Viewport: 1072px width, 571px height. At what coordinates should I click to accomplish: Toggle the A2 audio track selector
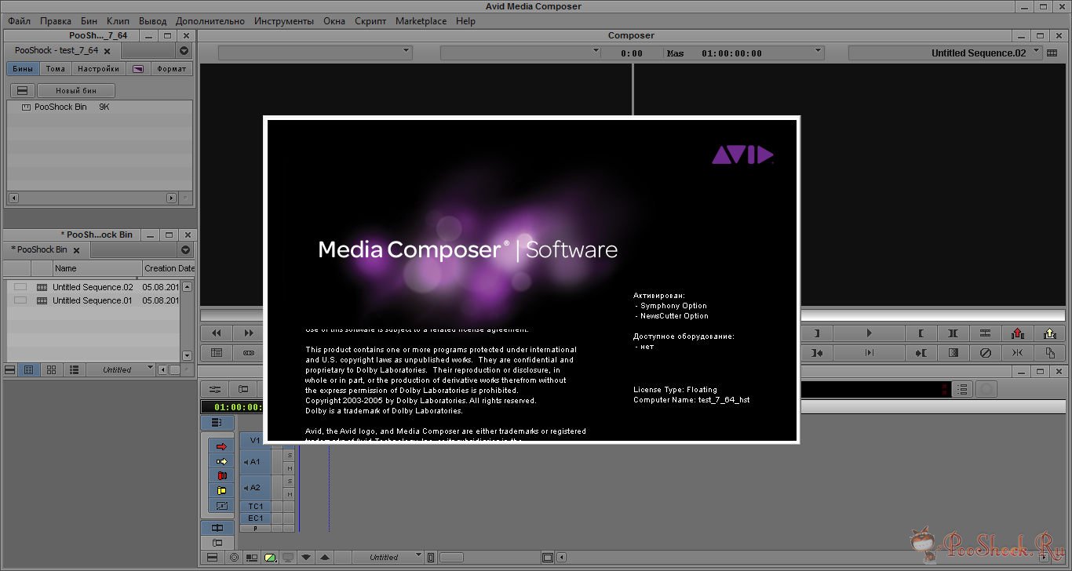click(x=255, y=488)
